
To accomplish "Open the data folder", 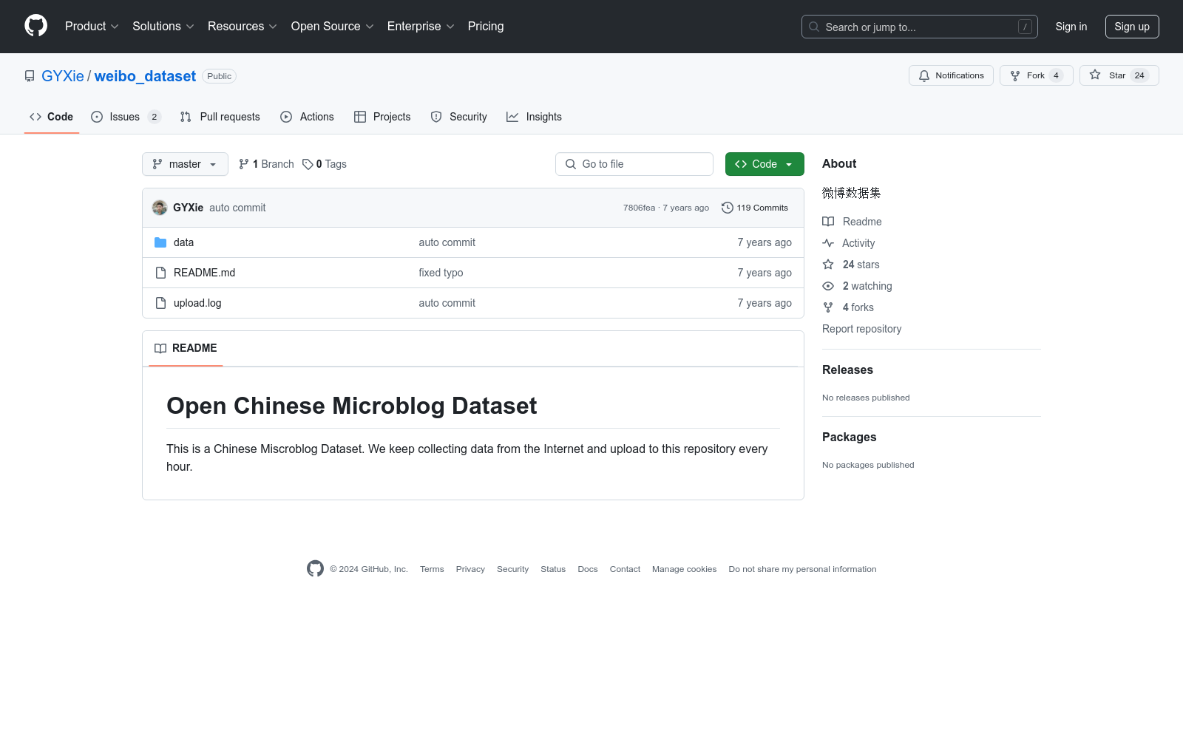I will 183,242.
